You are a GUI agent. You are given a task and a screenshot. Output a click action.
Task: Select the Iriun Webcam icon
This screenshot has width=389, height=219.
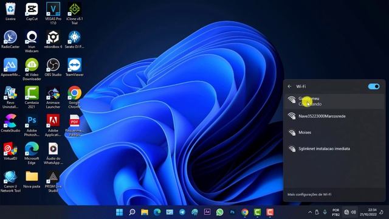tap(32, 41)
